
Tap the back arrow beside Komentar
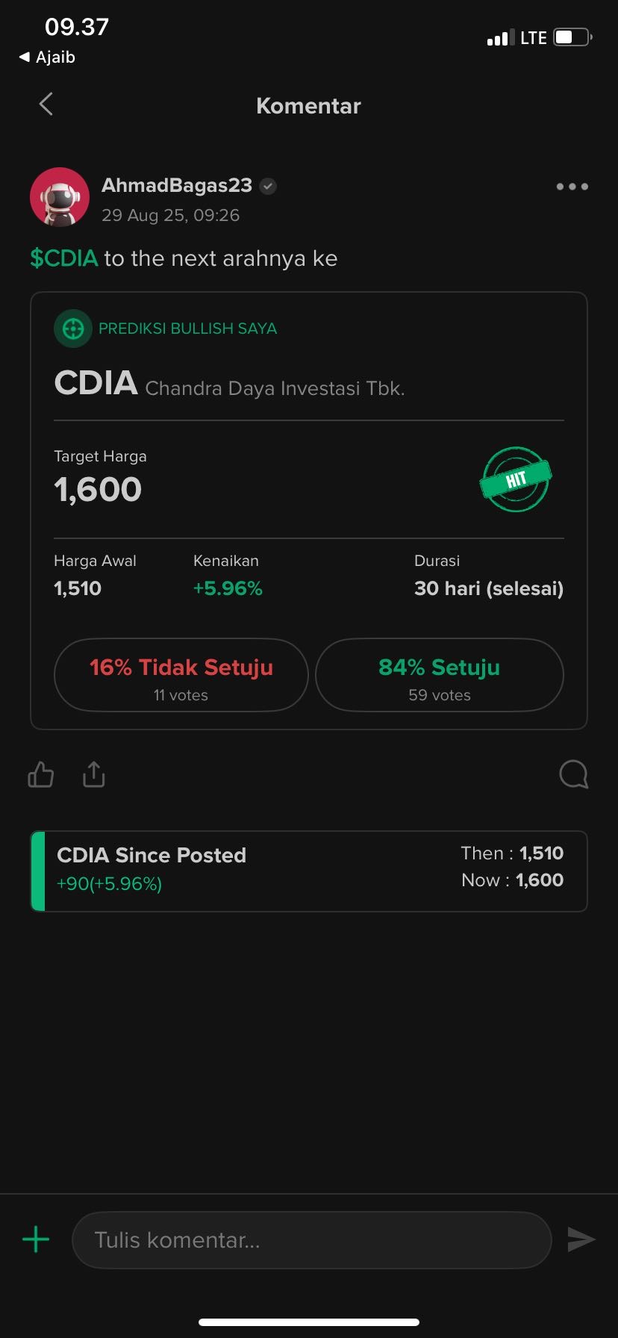[46, 105]
